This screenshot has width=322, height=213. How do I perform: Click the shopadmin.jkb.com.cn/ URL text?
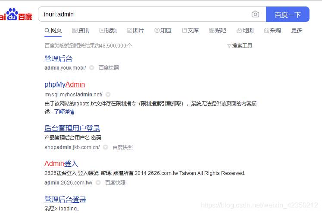(72, 147)
